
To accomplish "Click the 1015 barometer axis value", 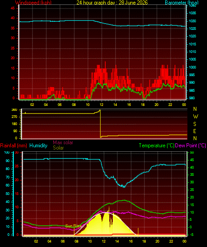I will click(x=192, y=44).
